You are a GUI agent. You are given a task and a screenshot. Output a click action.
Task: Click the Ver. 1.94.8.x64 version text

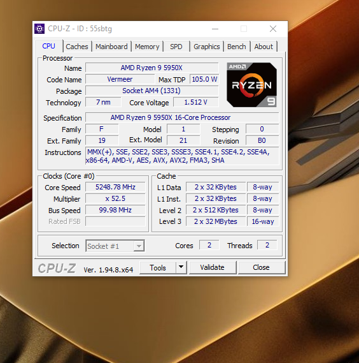point(108,270)
